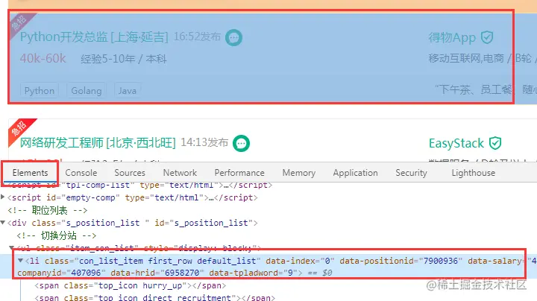
Task: Click the 14:13发布 publish time
Action: click(204, 142)
